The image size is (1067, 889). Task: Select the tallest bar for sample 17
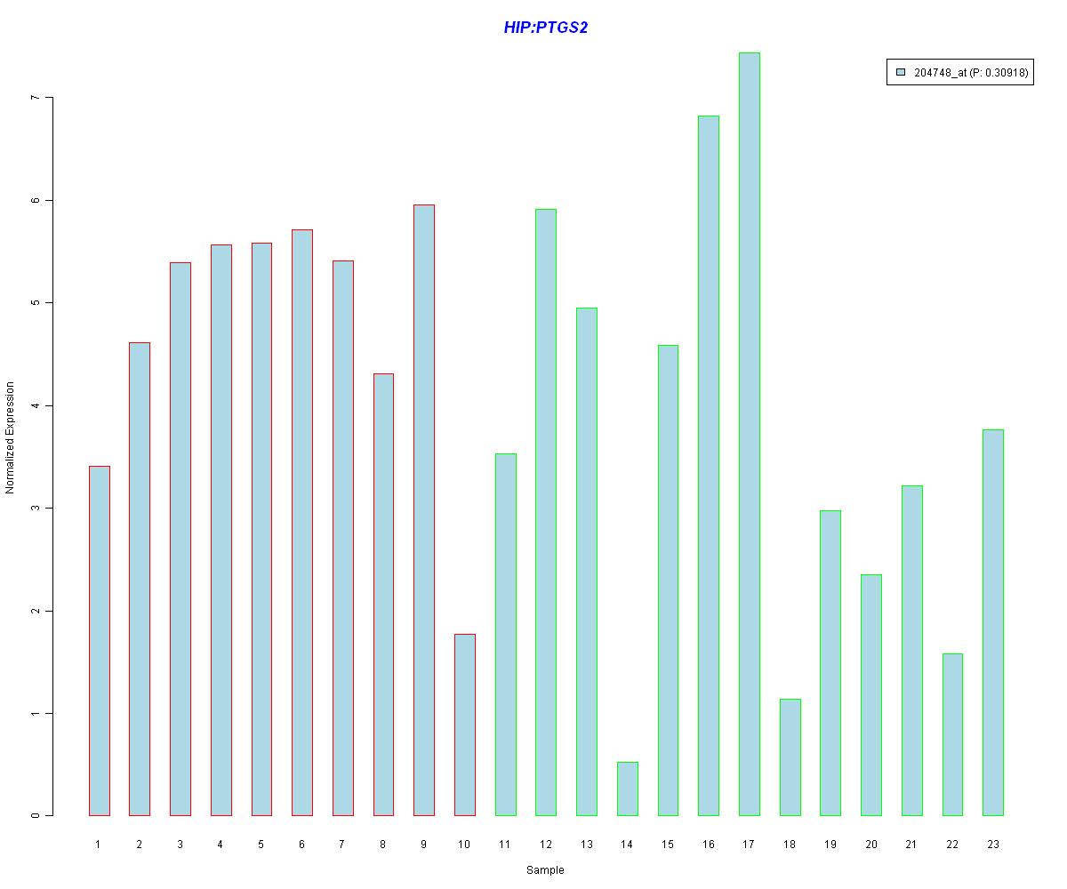(x=750, y=434)
